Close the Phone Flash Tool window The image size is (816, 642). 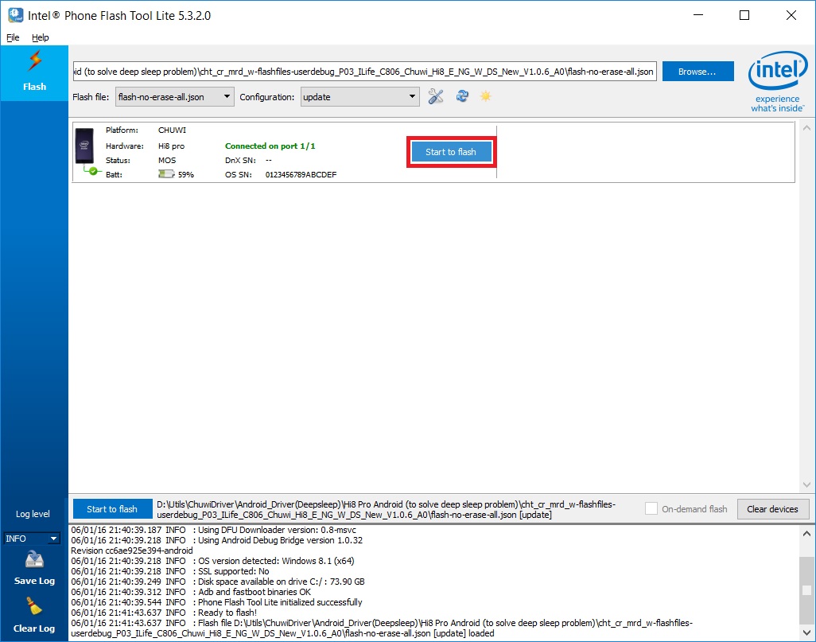(791, 15)
